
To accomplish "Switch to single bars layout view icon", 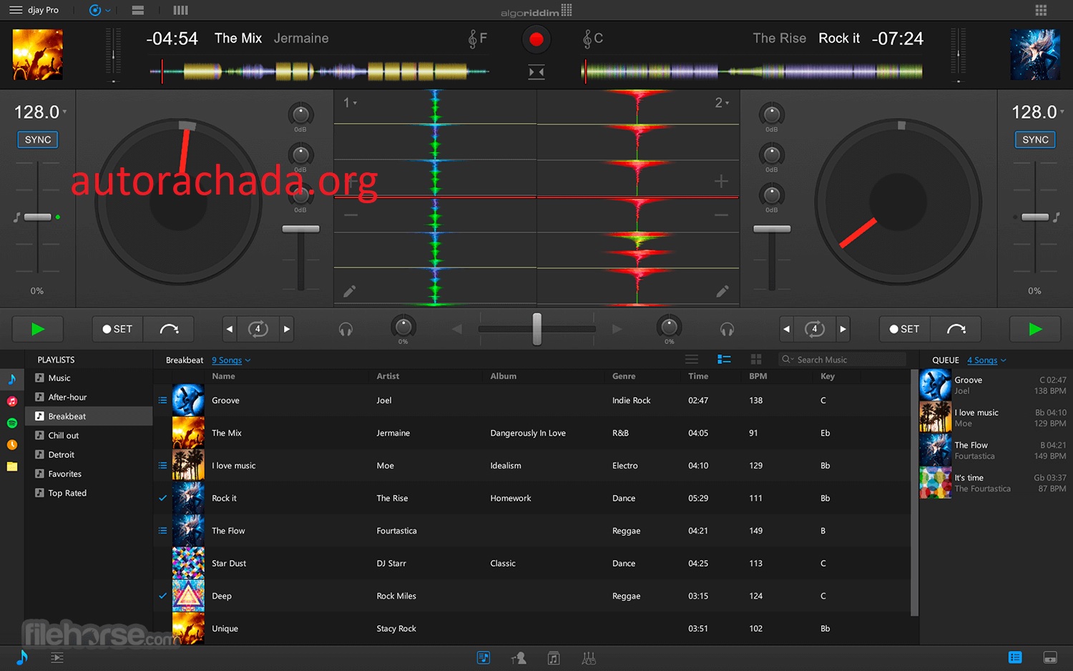I will click(x=138, y=10).
